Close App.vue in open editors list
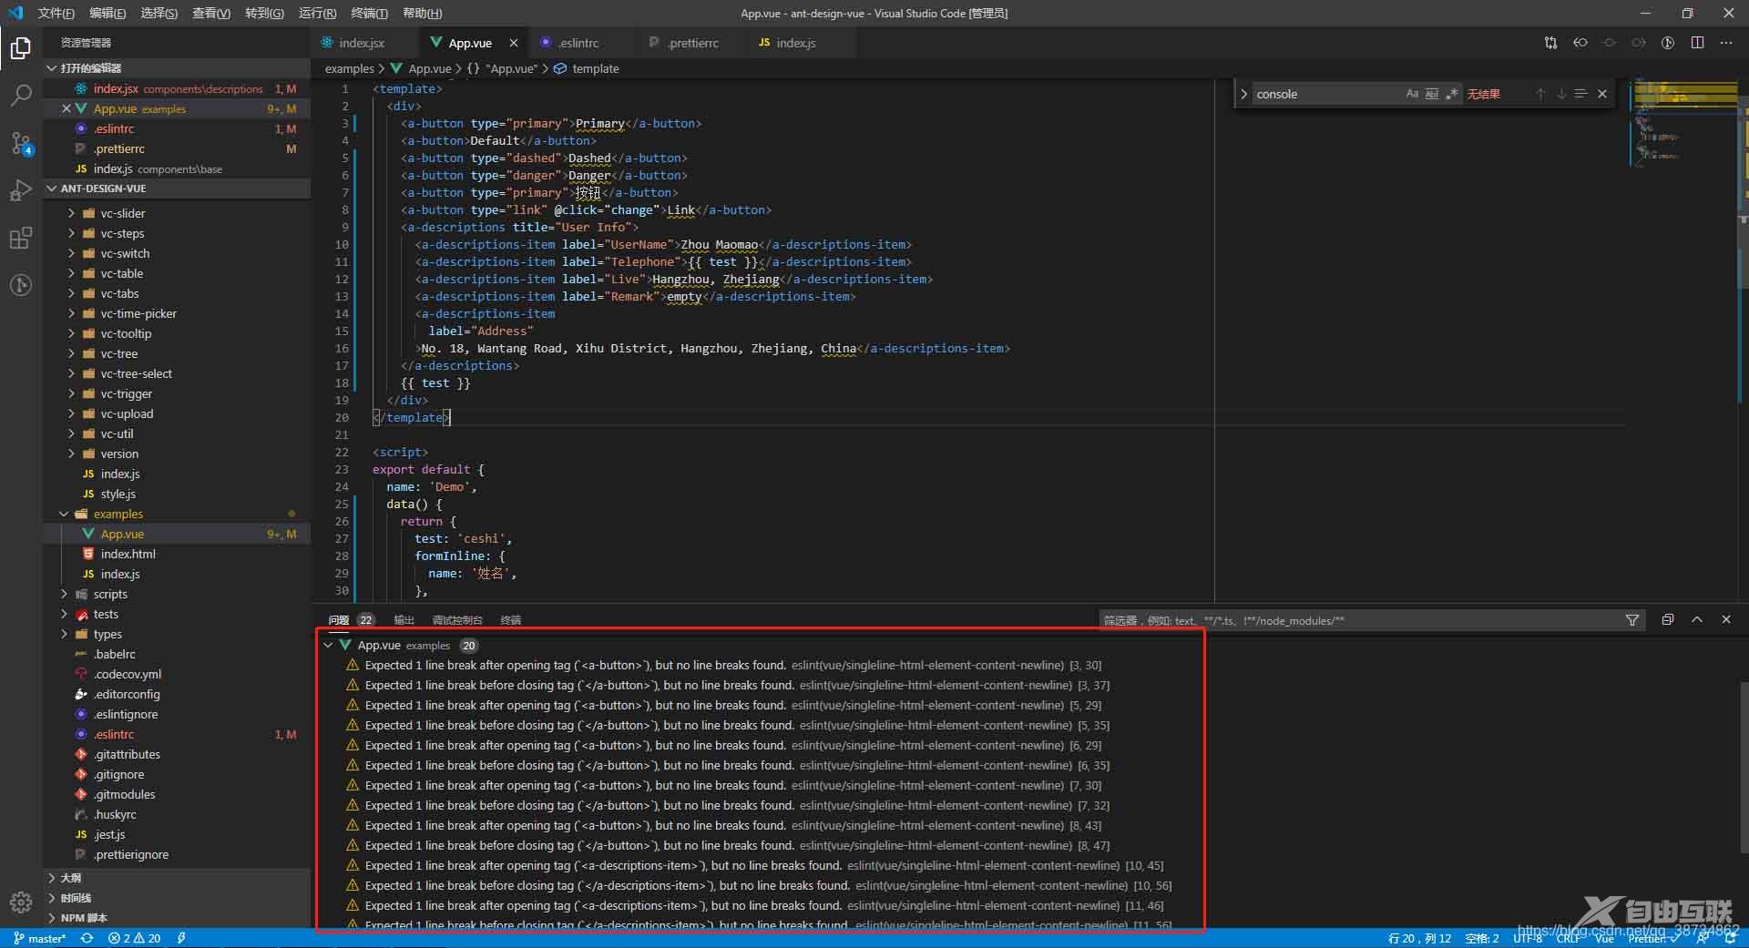1749x948 pixels. (66, 108)
